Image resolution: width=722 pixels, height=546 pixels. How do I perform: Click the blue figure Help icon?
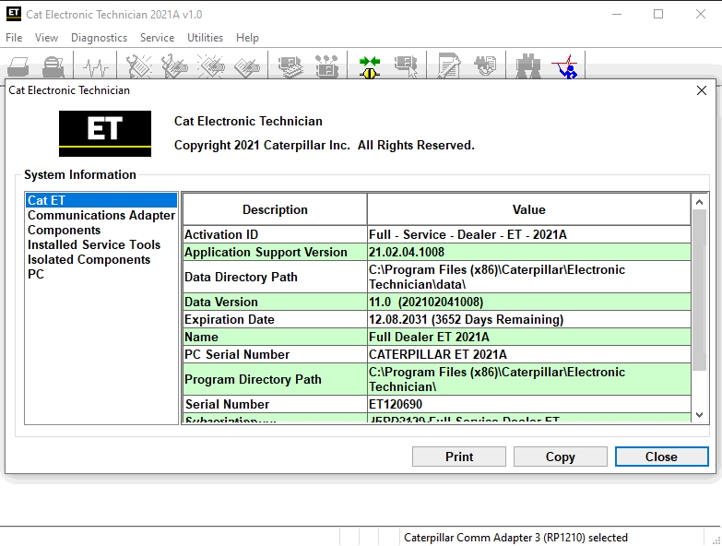(x=565, y=66)
